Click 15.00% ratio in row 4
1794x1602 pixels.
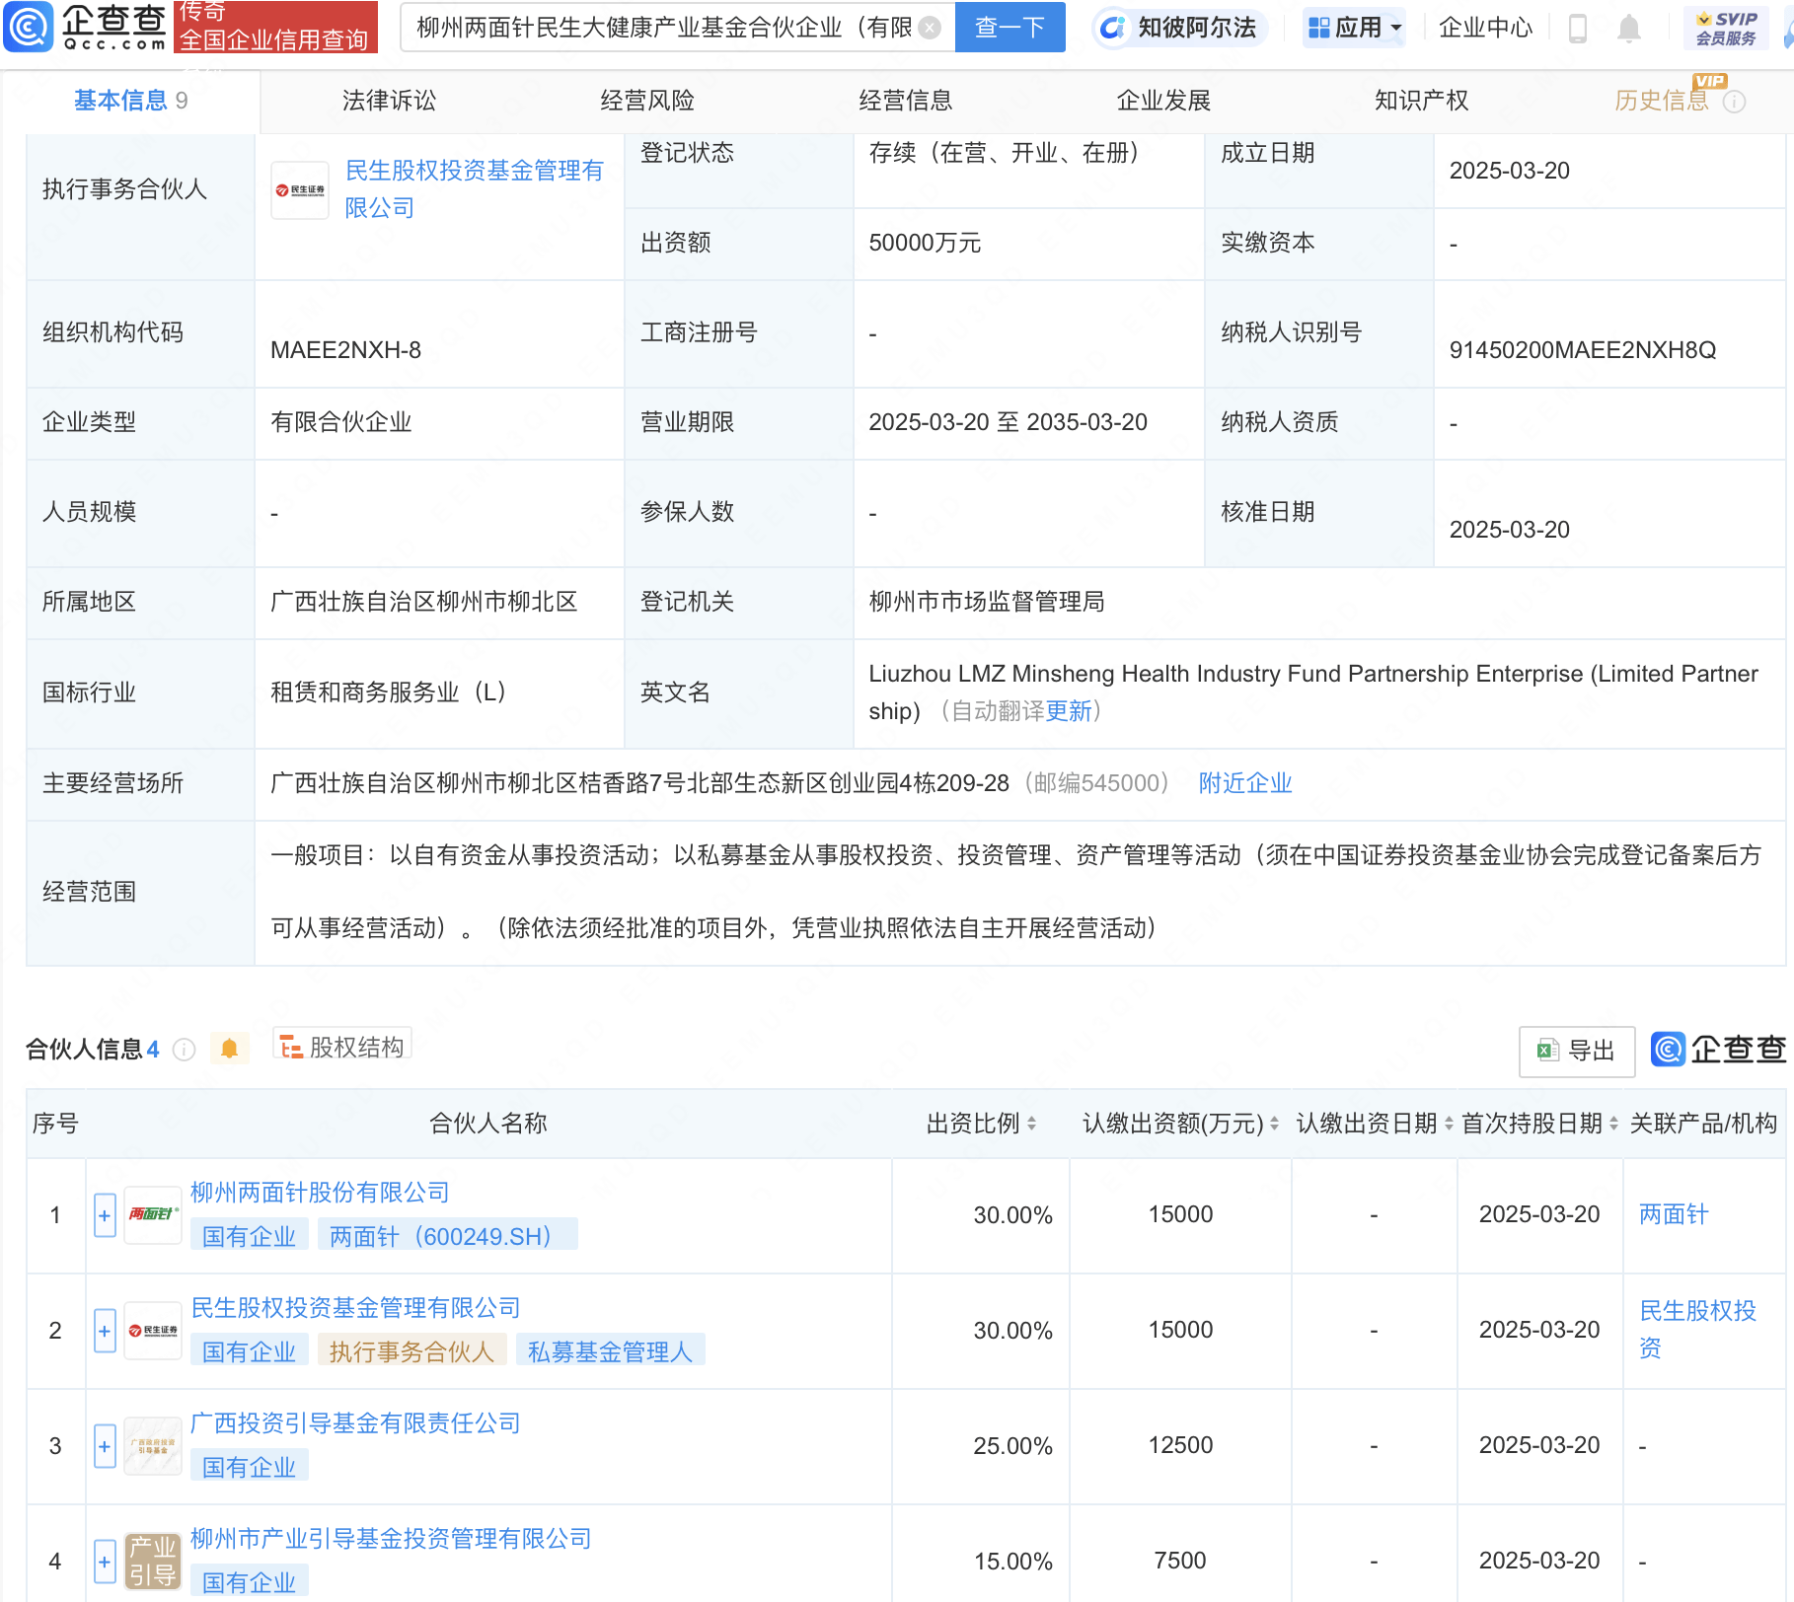pos(1013,1562)
